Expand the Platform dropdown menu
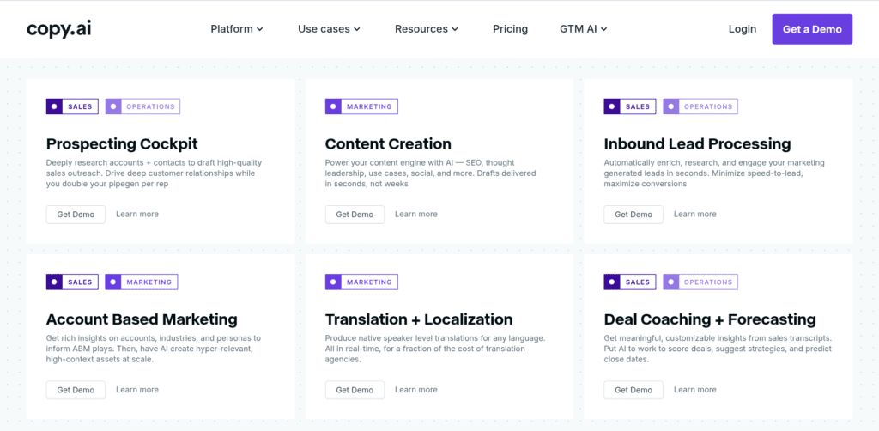Viewport: 879px width, 431px height. pos(237,29)
